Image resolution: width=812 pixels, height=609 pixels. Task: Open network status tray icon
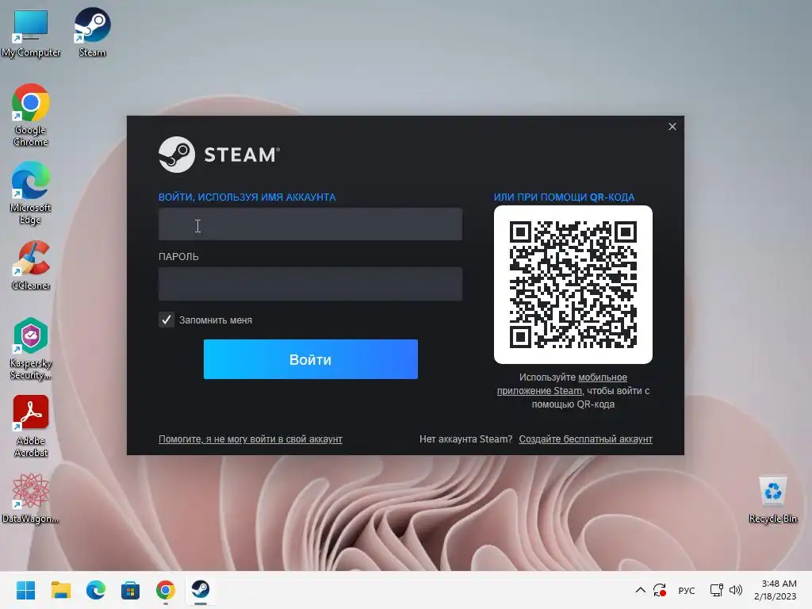[717, 590]
